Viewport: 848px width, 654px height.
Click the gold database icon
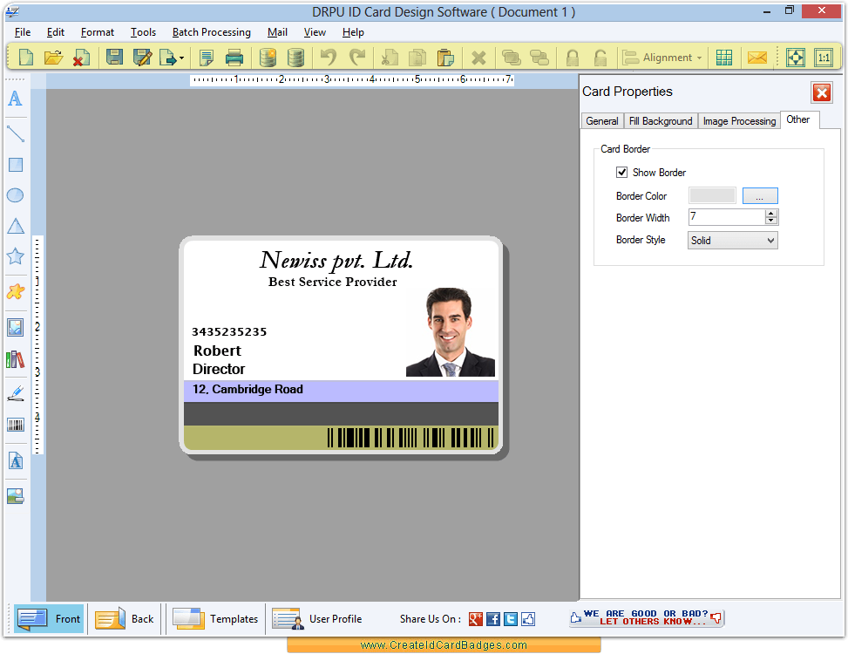(x=268, y=58)
